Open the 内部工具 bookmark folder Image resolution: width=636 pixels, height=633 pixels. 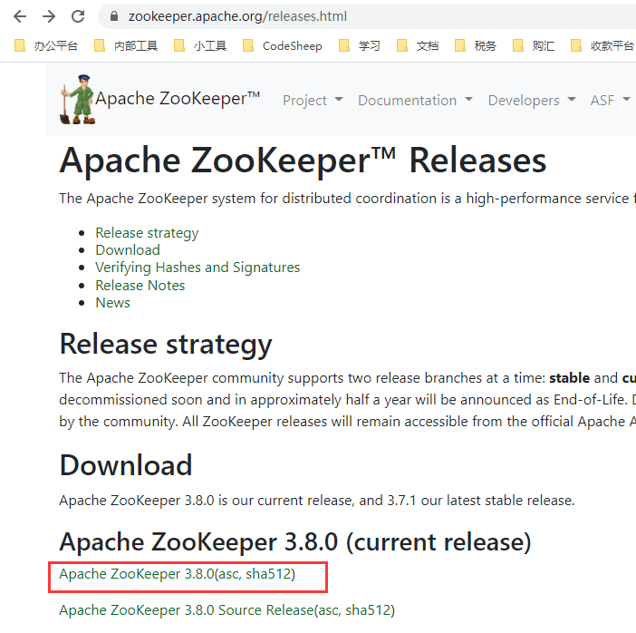[x=127, y=45]
